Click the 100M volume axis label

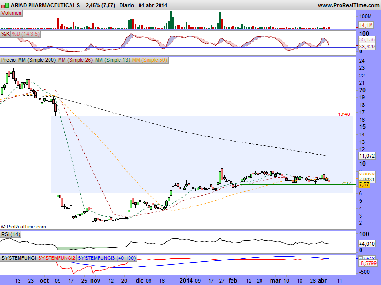(x=365, y=16)
